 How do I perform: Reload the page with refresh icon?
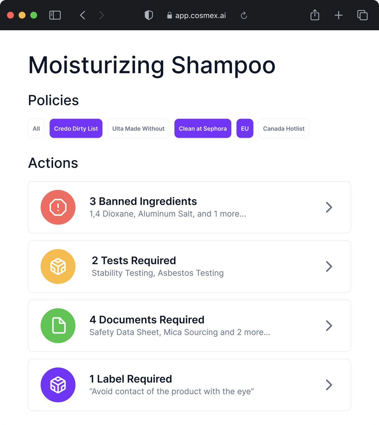coord(244,15)
